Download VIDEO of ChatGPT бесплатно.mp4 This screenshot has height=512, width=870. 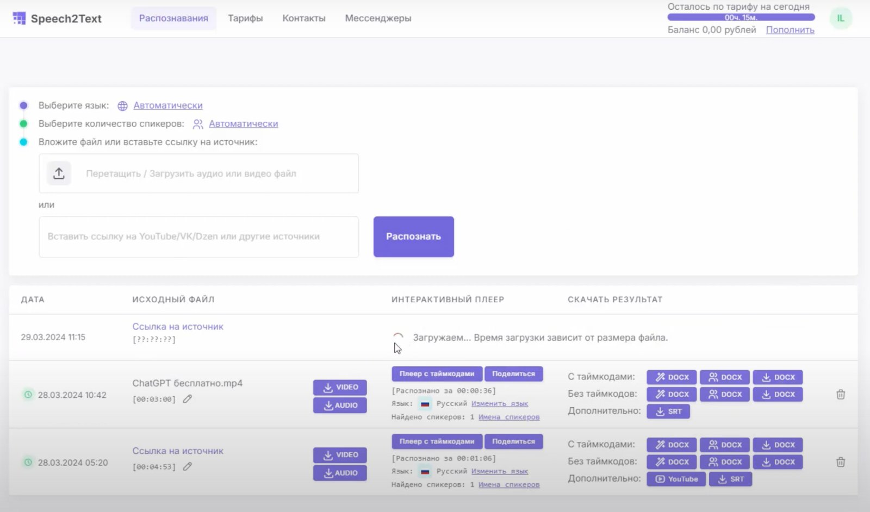pos(340,388)
